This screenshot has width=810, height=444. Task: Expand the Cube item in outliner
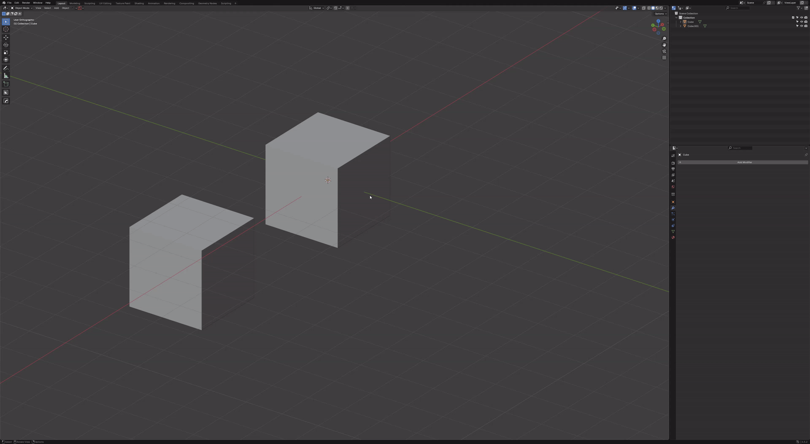click(680, 22)
